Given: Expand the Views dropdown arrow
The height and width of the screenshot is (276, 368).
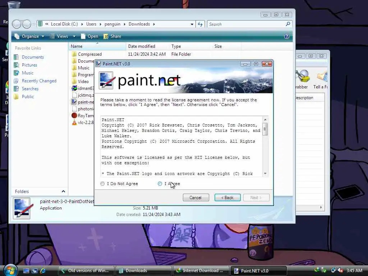Looking at the screenshot, I should (74, 36).
